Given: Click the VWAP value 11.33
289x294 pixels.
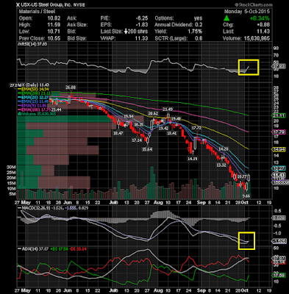Looking at the screenshot, I should coord(142,38).
